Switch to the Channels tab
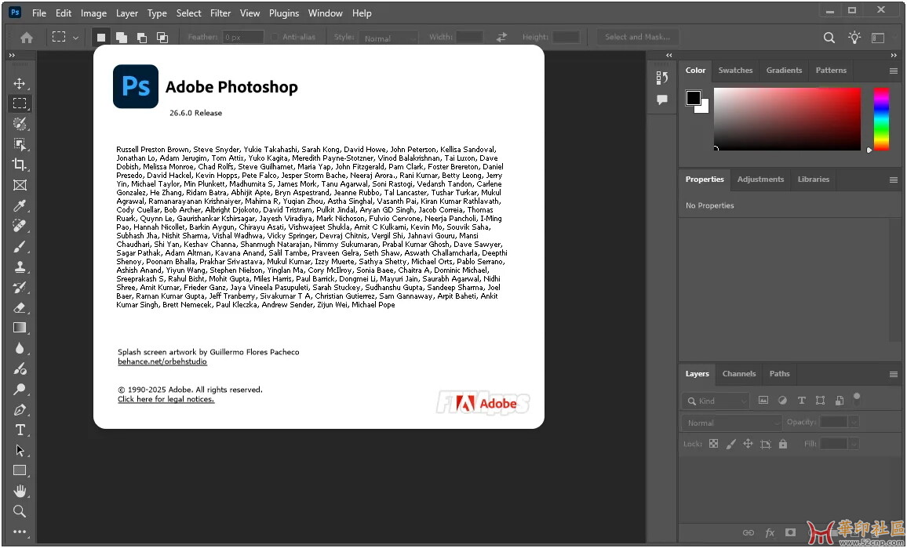 (738, 374)
